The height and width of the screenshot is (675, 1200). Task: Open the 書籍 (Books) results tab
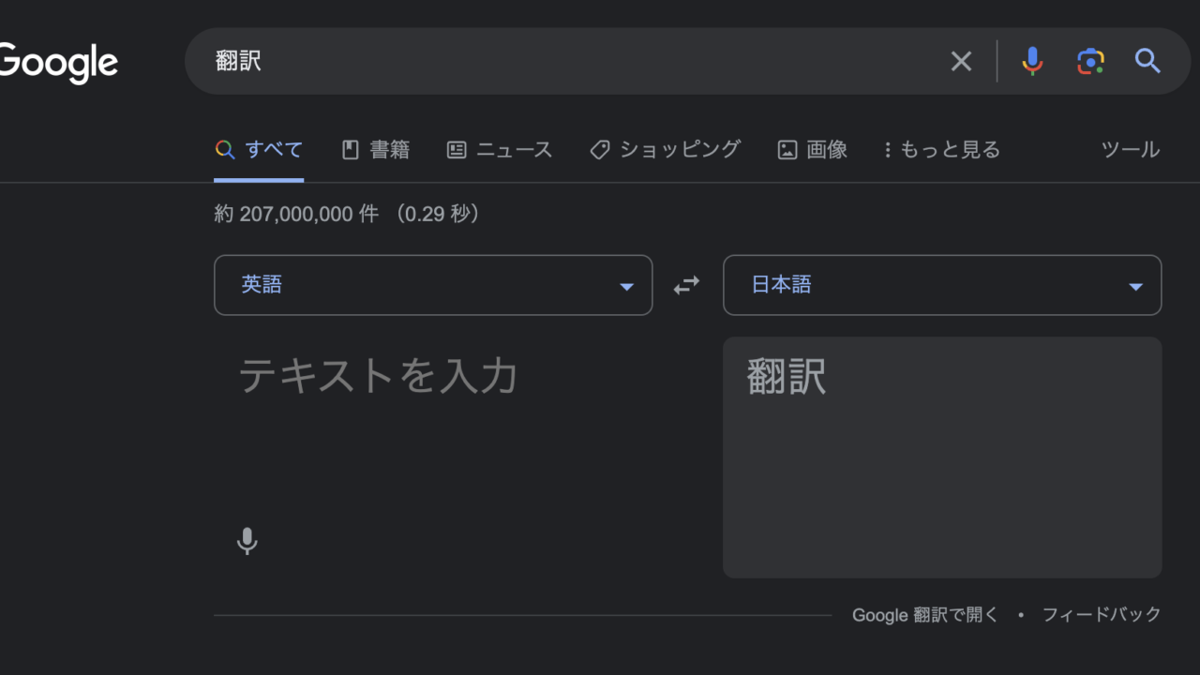[375, 150]
